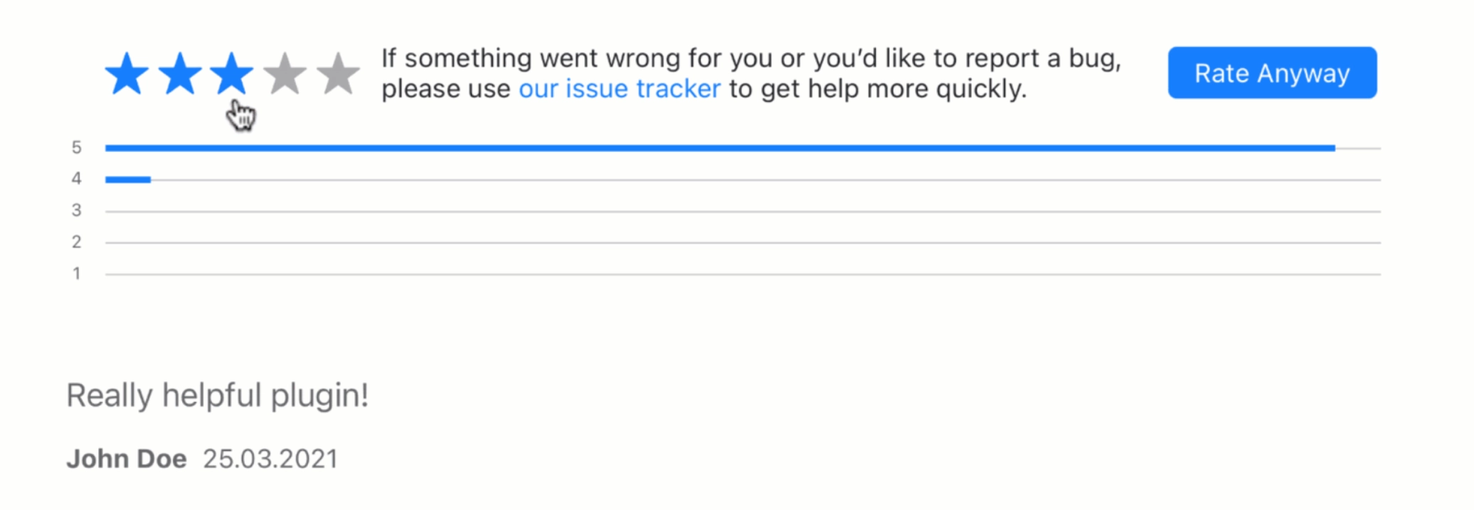
Task: Select the second rating star
Action: pyautogui.click(x=179, y=73)
